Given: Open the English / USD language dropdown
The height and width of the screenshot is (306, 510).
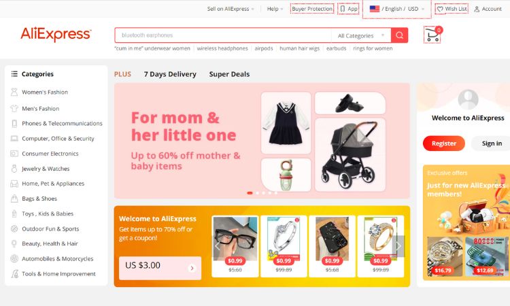Looking at the screenshot, I should [397, 9].
